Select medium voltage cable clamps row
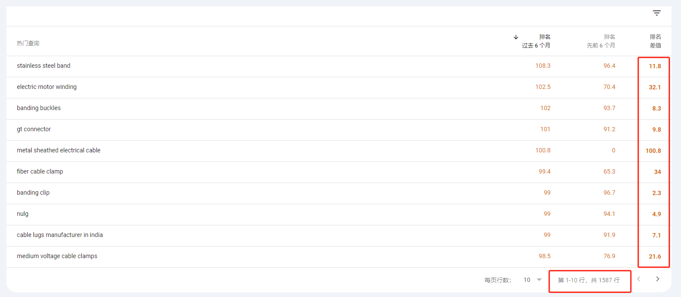 tap(339, 256)
